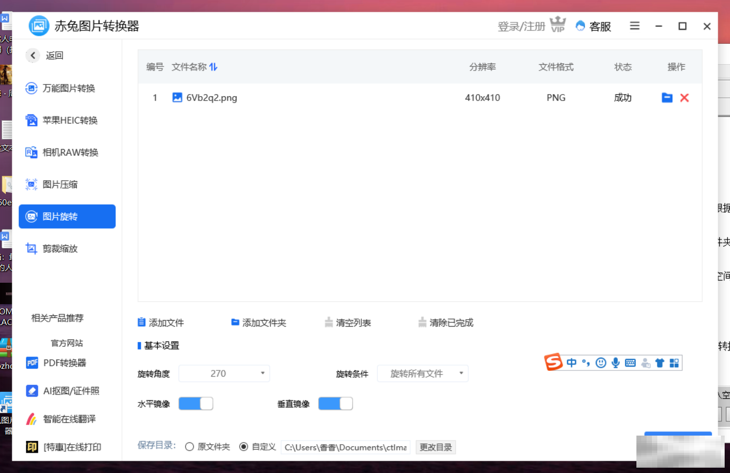Viewport: 730px width, 473px height.
Task: Delete 6Vb2q2.png with red X icon
Action: (x=685, y=98)
